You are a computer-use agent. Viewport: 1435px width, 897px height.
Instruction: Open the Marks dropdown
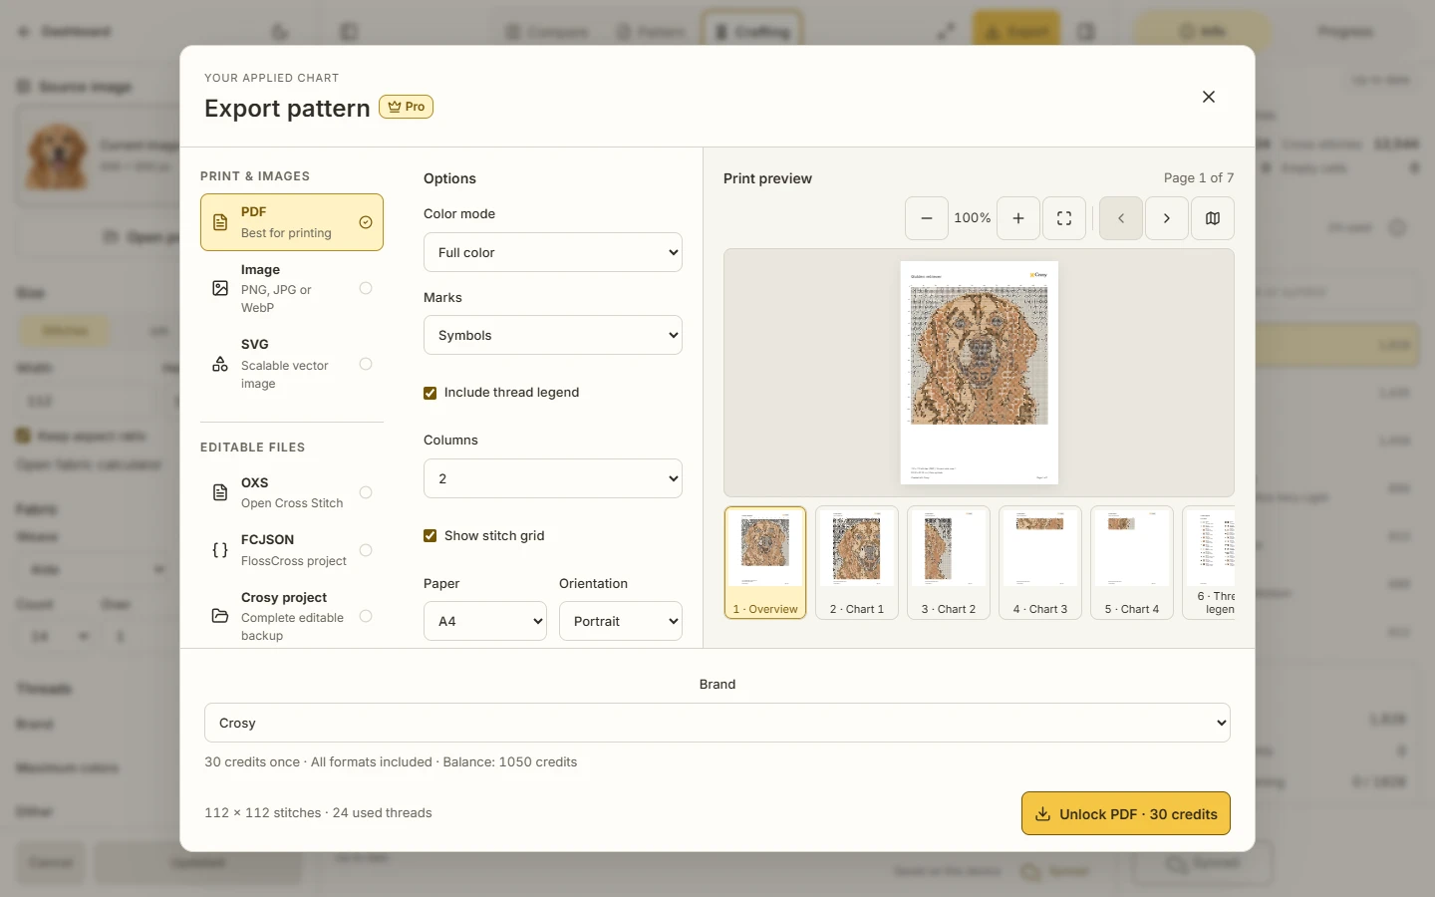point(553,335)
